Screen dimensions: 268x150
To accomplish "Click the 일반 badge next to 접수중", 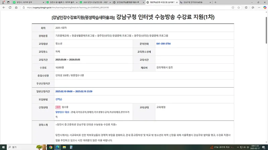I will coord(58,107).
